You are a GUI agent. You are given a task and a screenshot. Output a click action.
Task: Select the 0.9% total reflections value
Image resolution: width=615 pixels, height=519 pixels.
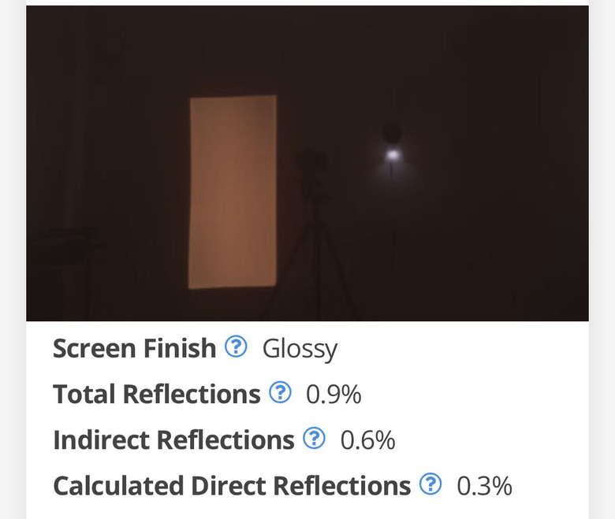point(334,395)
